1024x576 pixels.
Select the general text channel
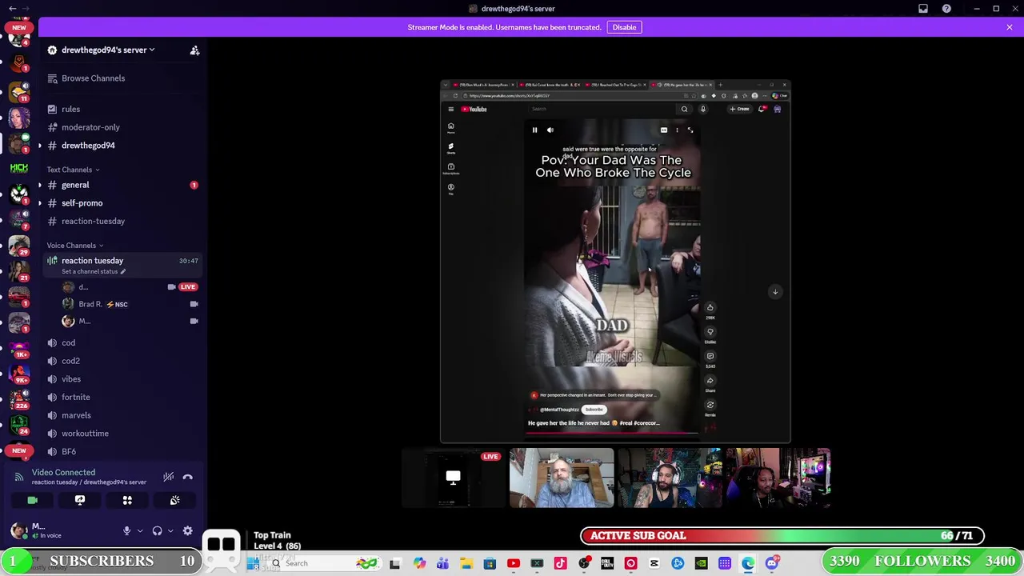point(122,185)
